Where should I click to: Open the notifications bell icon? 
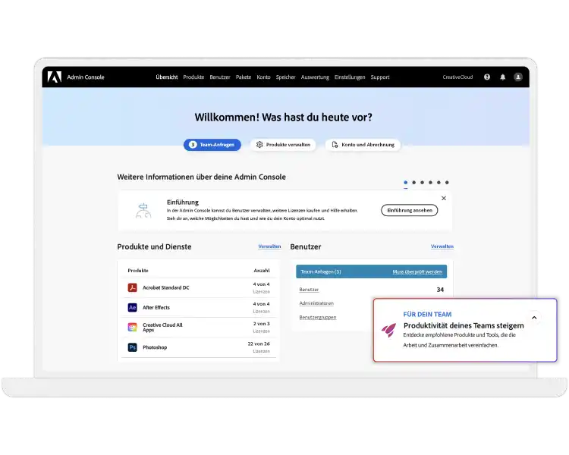coord(502,77)
